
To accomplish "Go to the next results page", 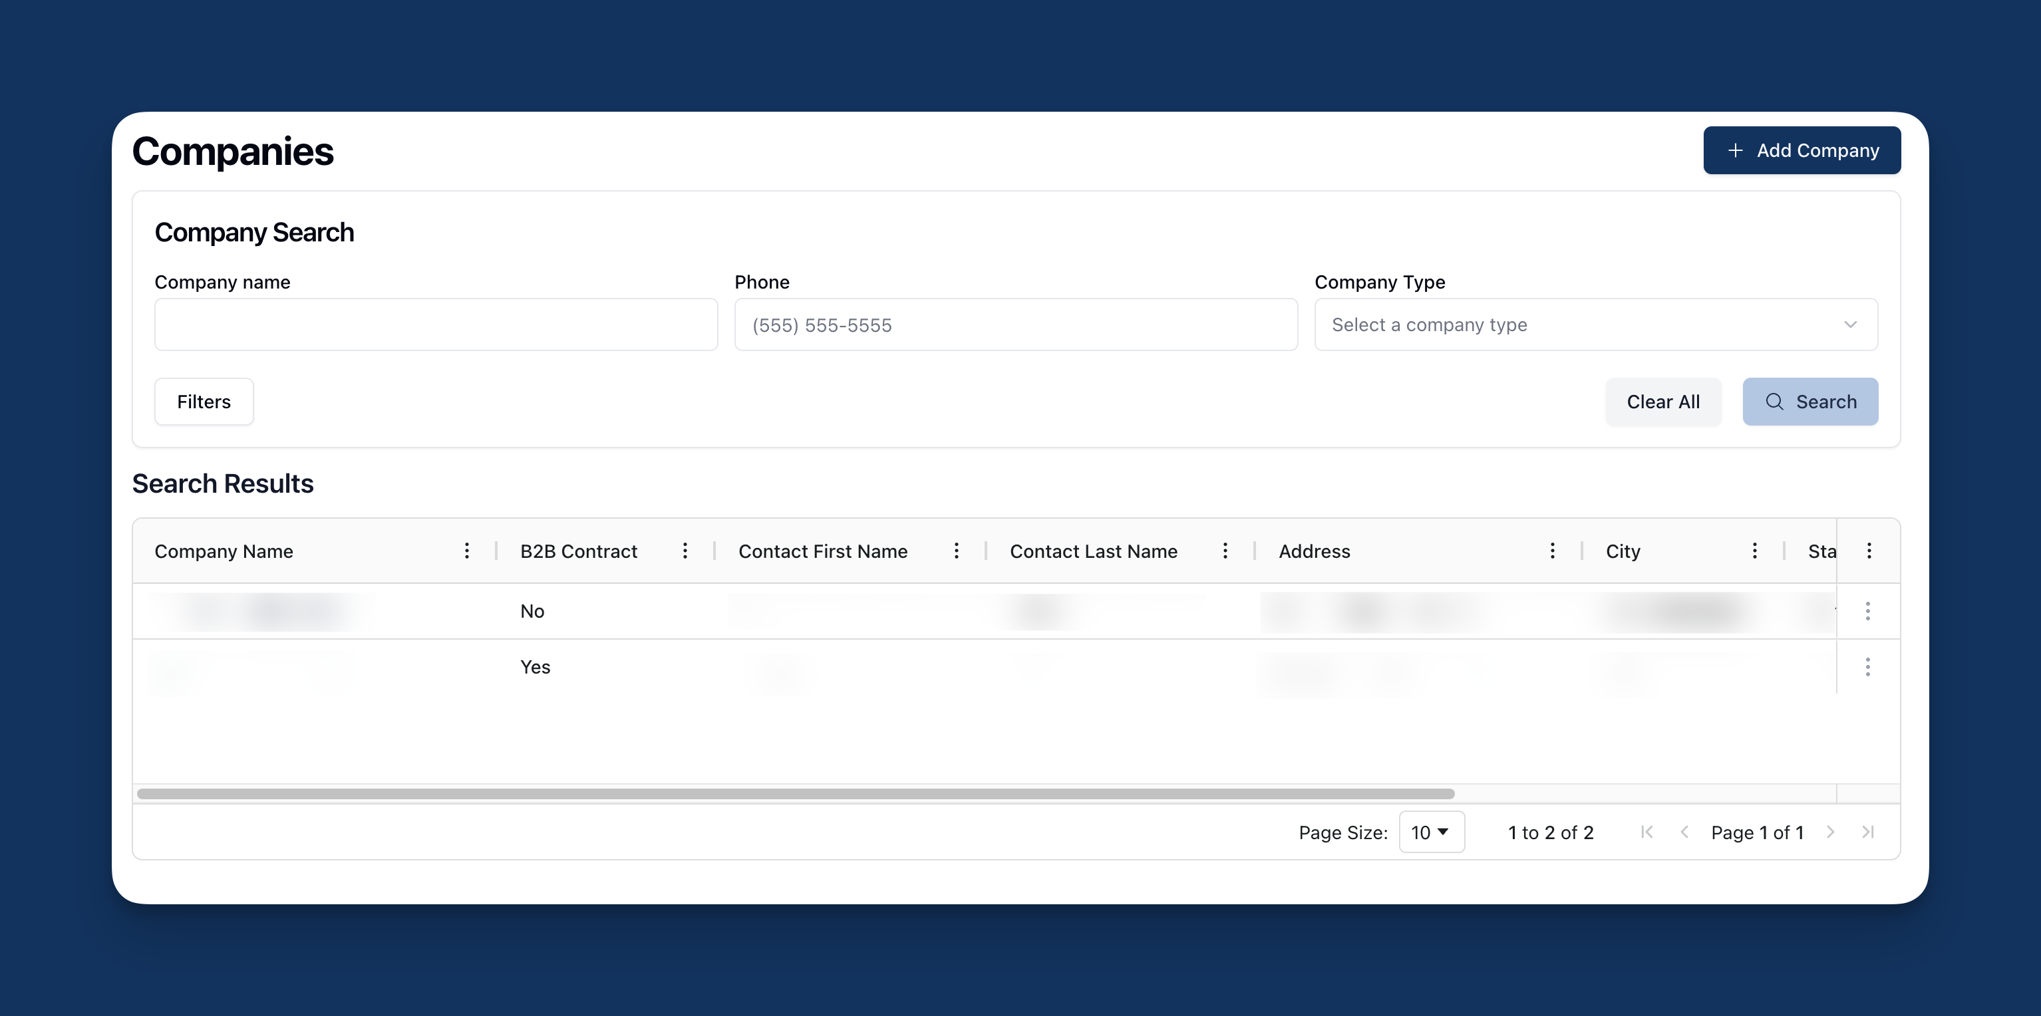I will point(1830,832).
